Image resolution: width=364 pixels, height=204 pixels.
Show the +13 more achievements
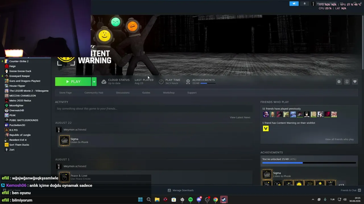341,185
